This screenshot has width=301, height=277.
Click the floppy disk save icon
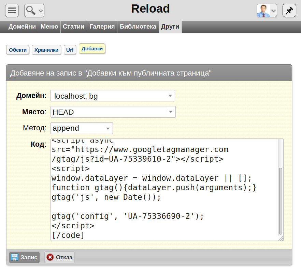click(x=14, y=257)
